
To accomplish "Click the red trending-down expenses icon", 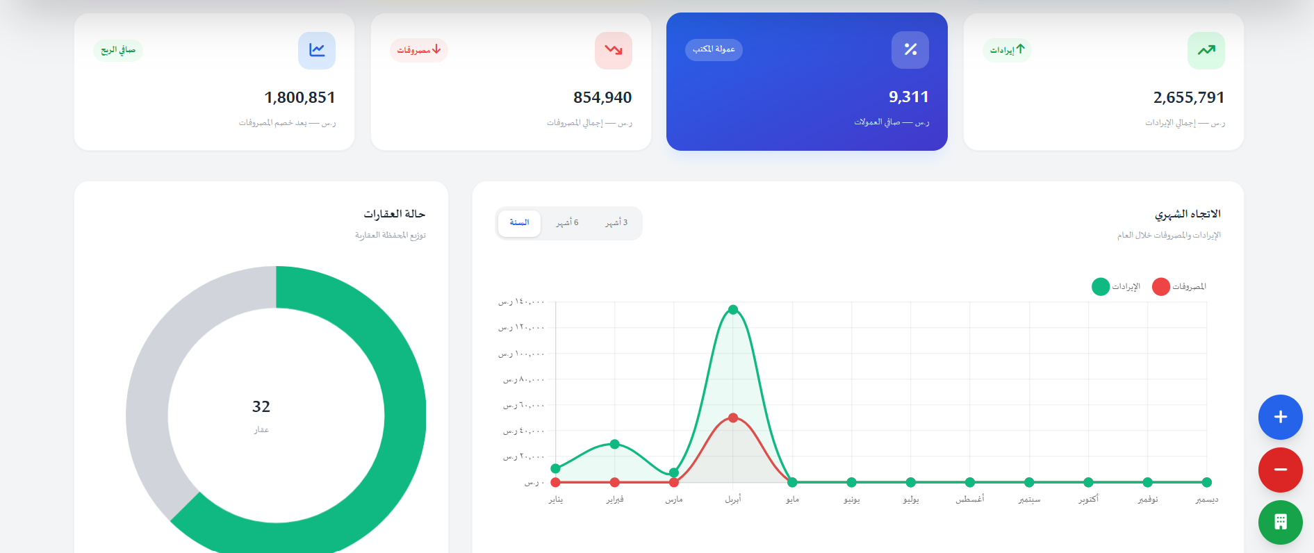I will coord(614,50).
